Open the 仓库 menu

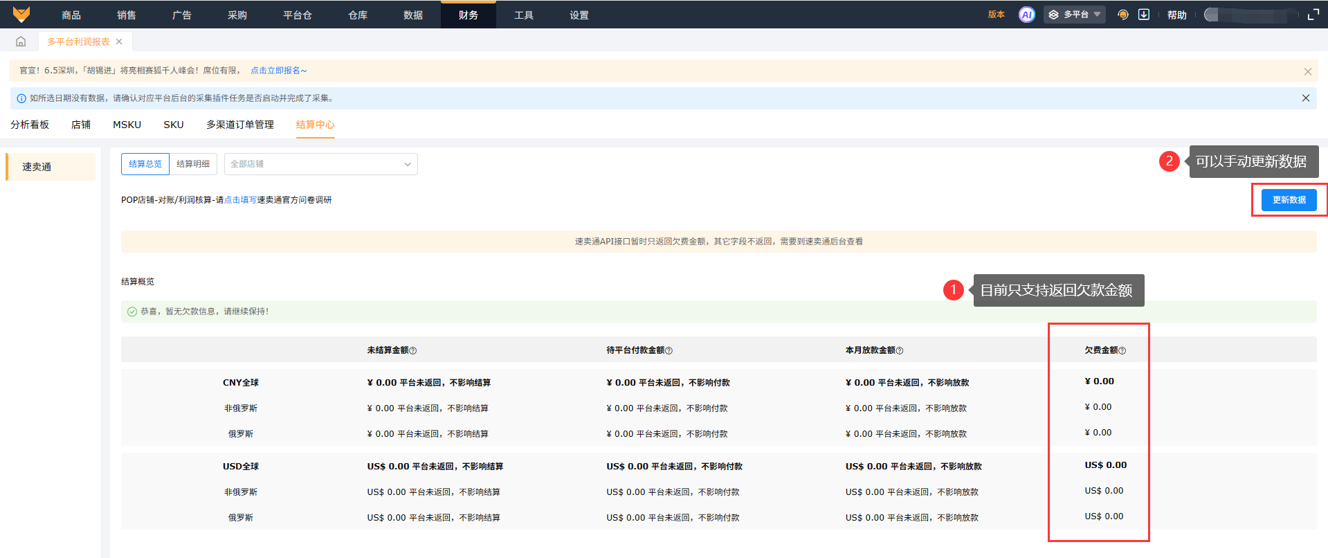358,15
